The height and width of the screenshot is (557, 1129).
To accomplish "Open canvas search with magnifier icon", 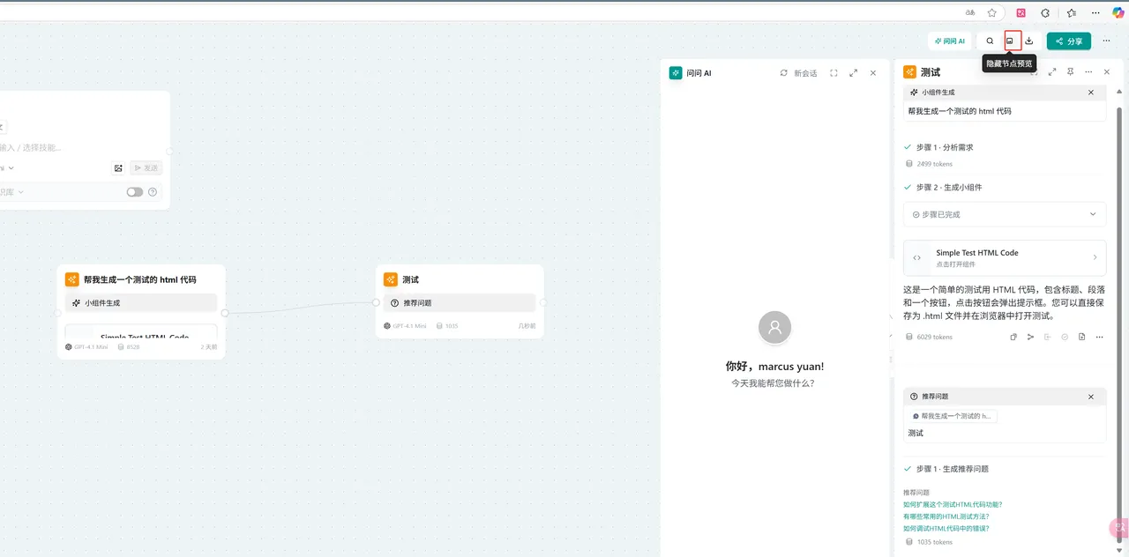I will pos(990,41).
